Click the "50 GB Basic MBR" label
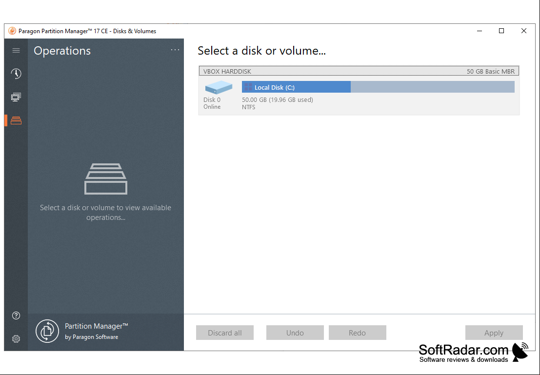Screen dimensions: 540x375 pos(490,71)
